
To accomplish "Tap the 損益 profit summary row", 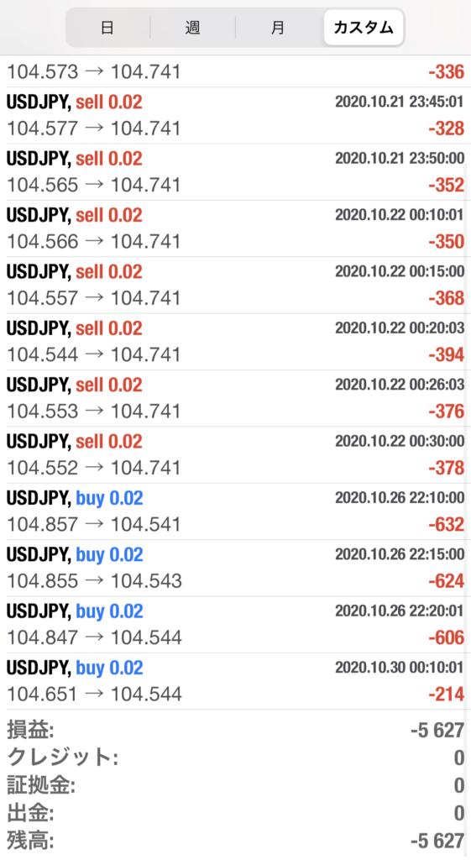I will click(x=235, y=731).
